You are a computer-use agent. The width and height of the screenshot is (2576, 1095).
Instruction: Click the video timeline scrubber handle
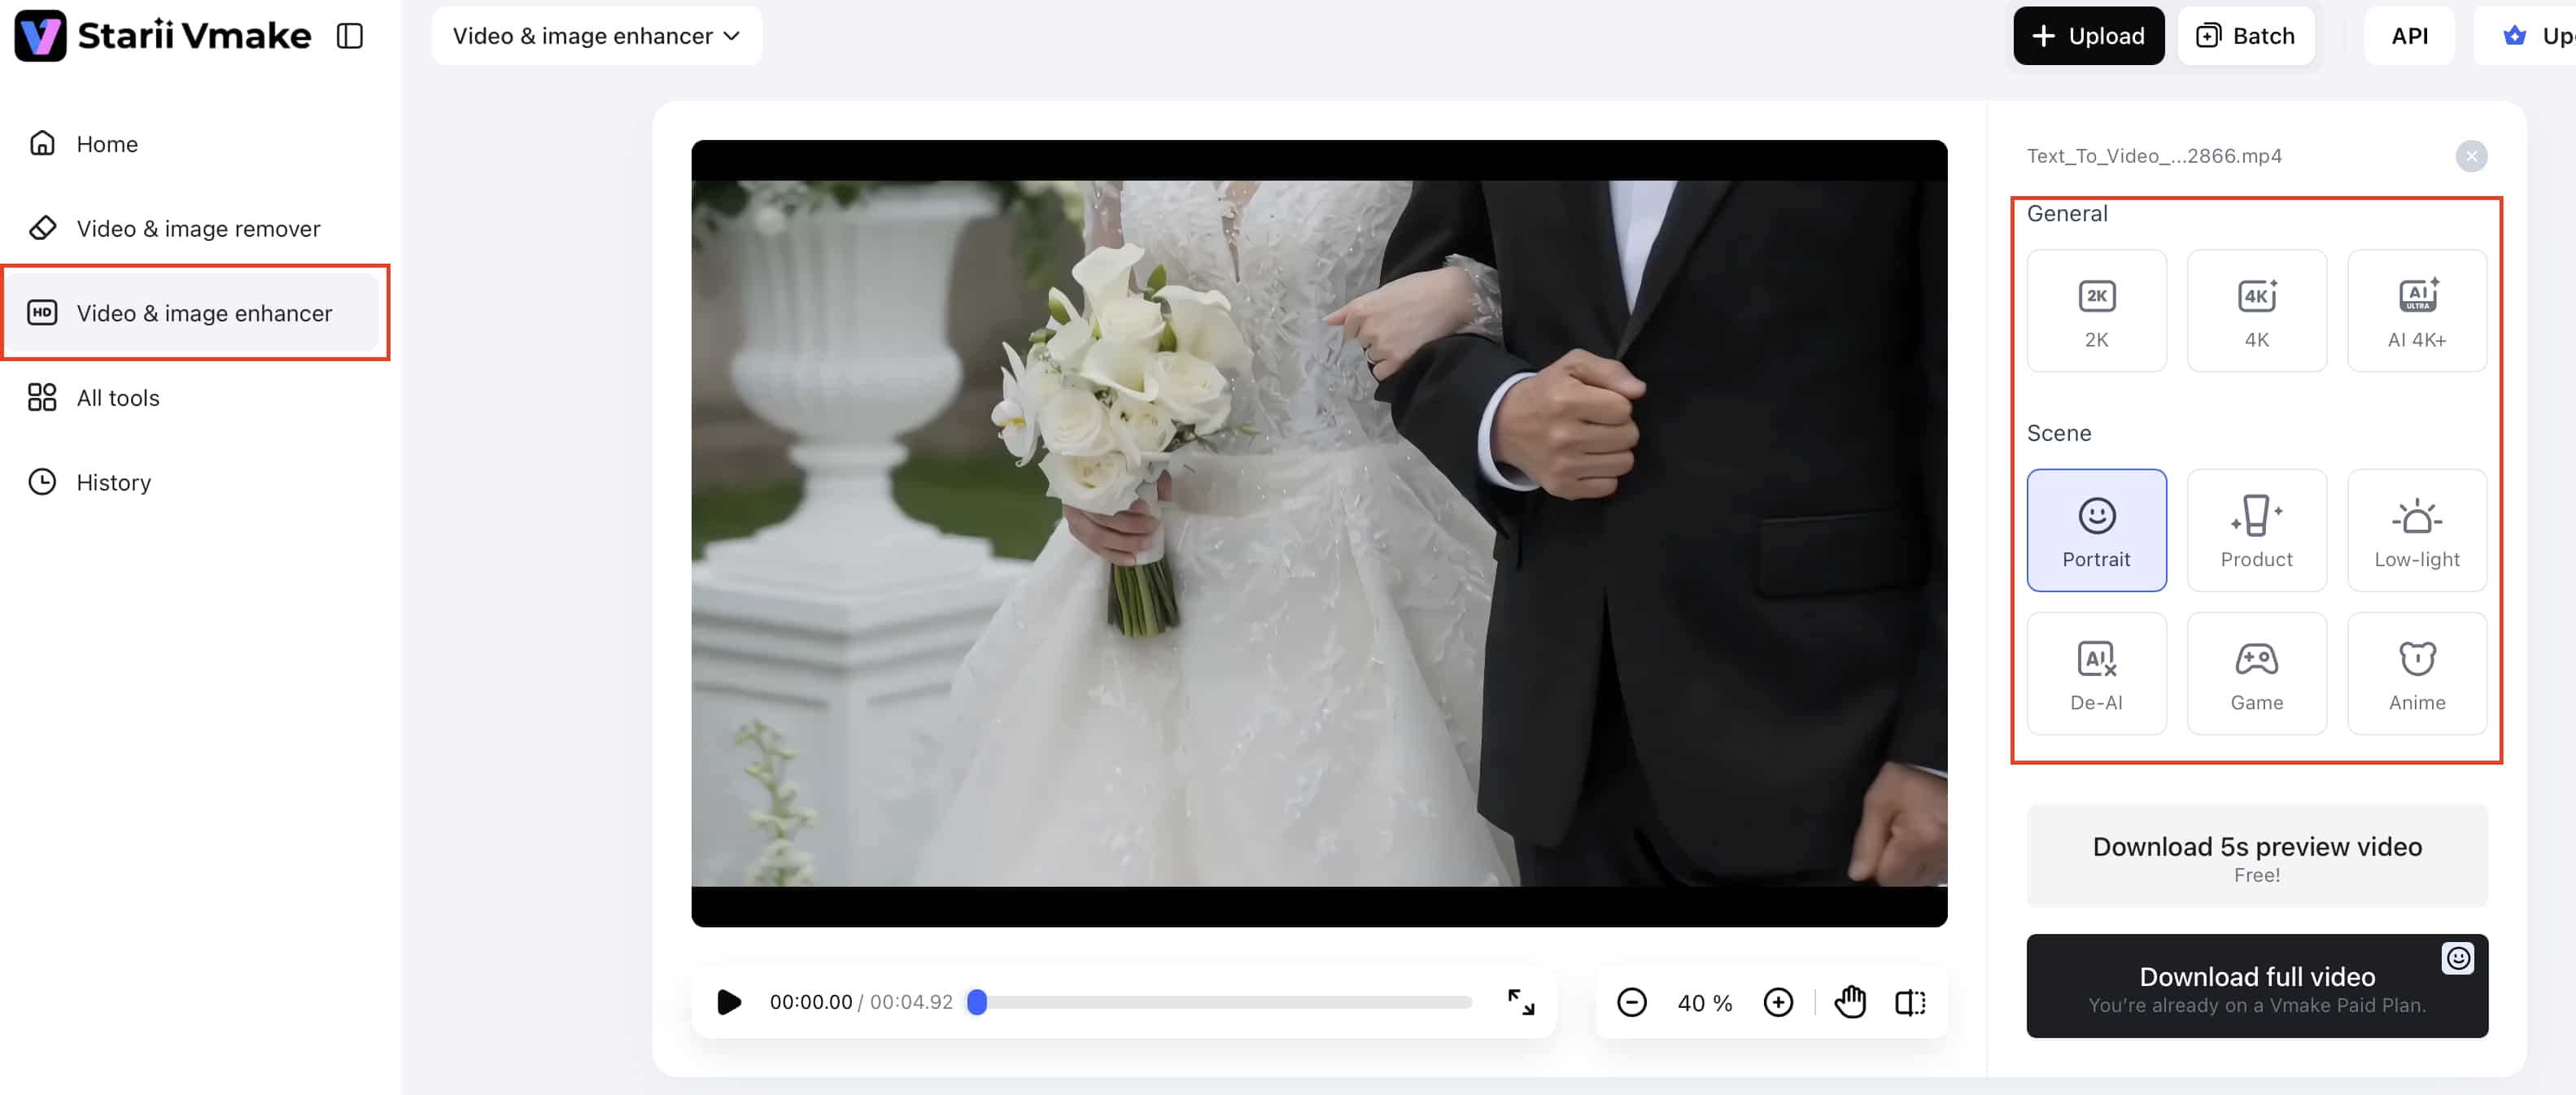coord(977,1002)
